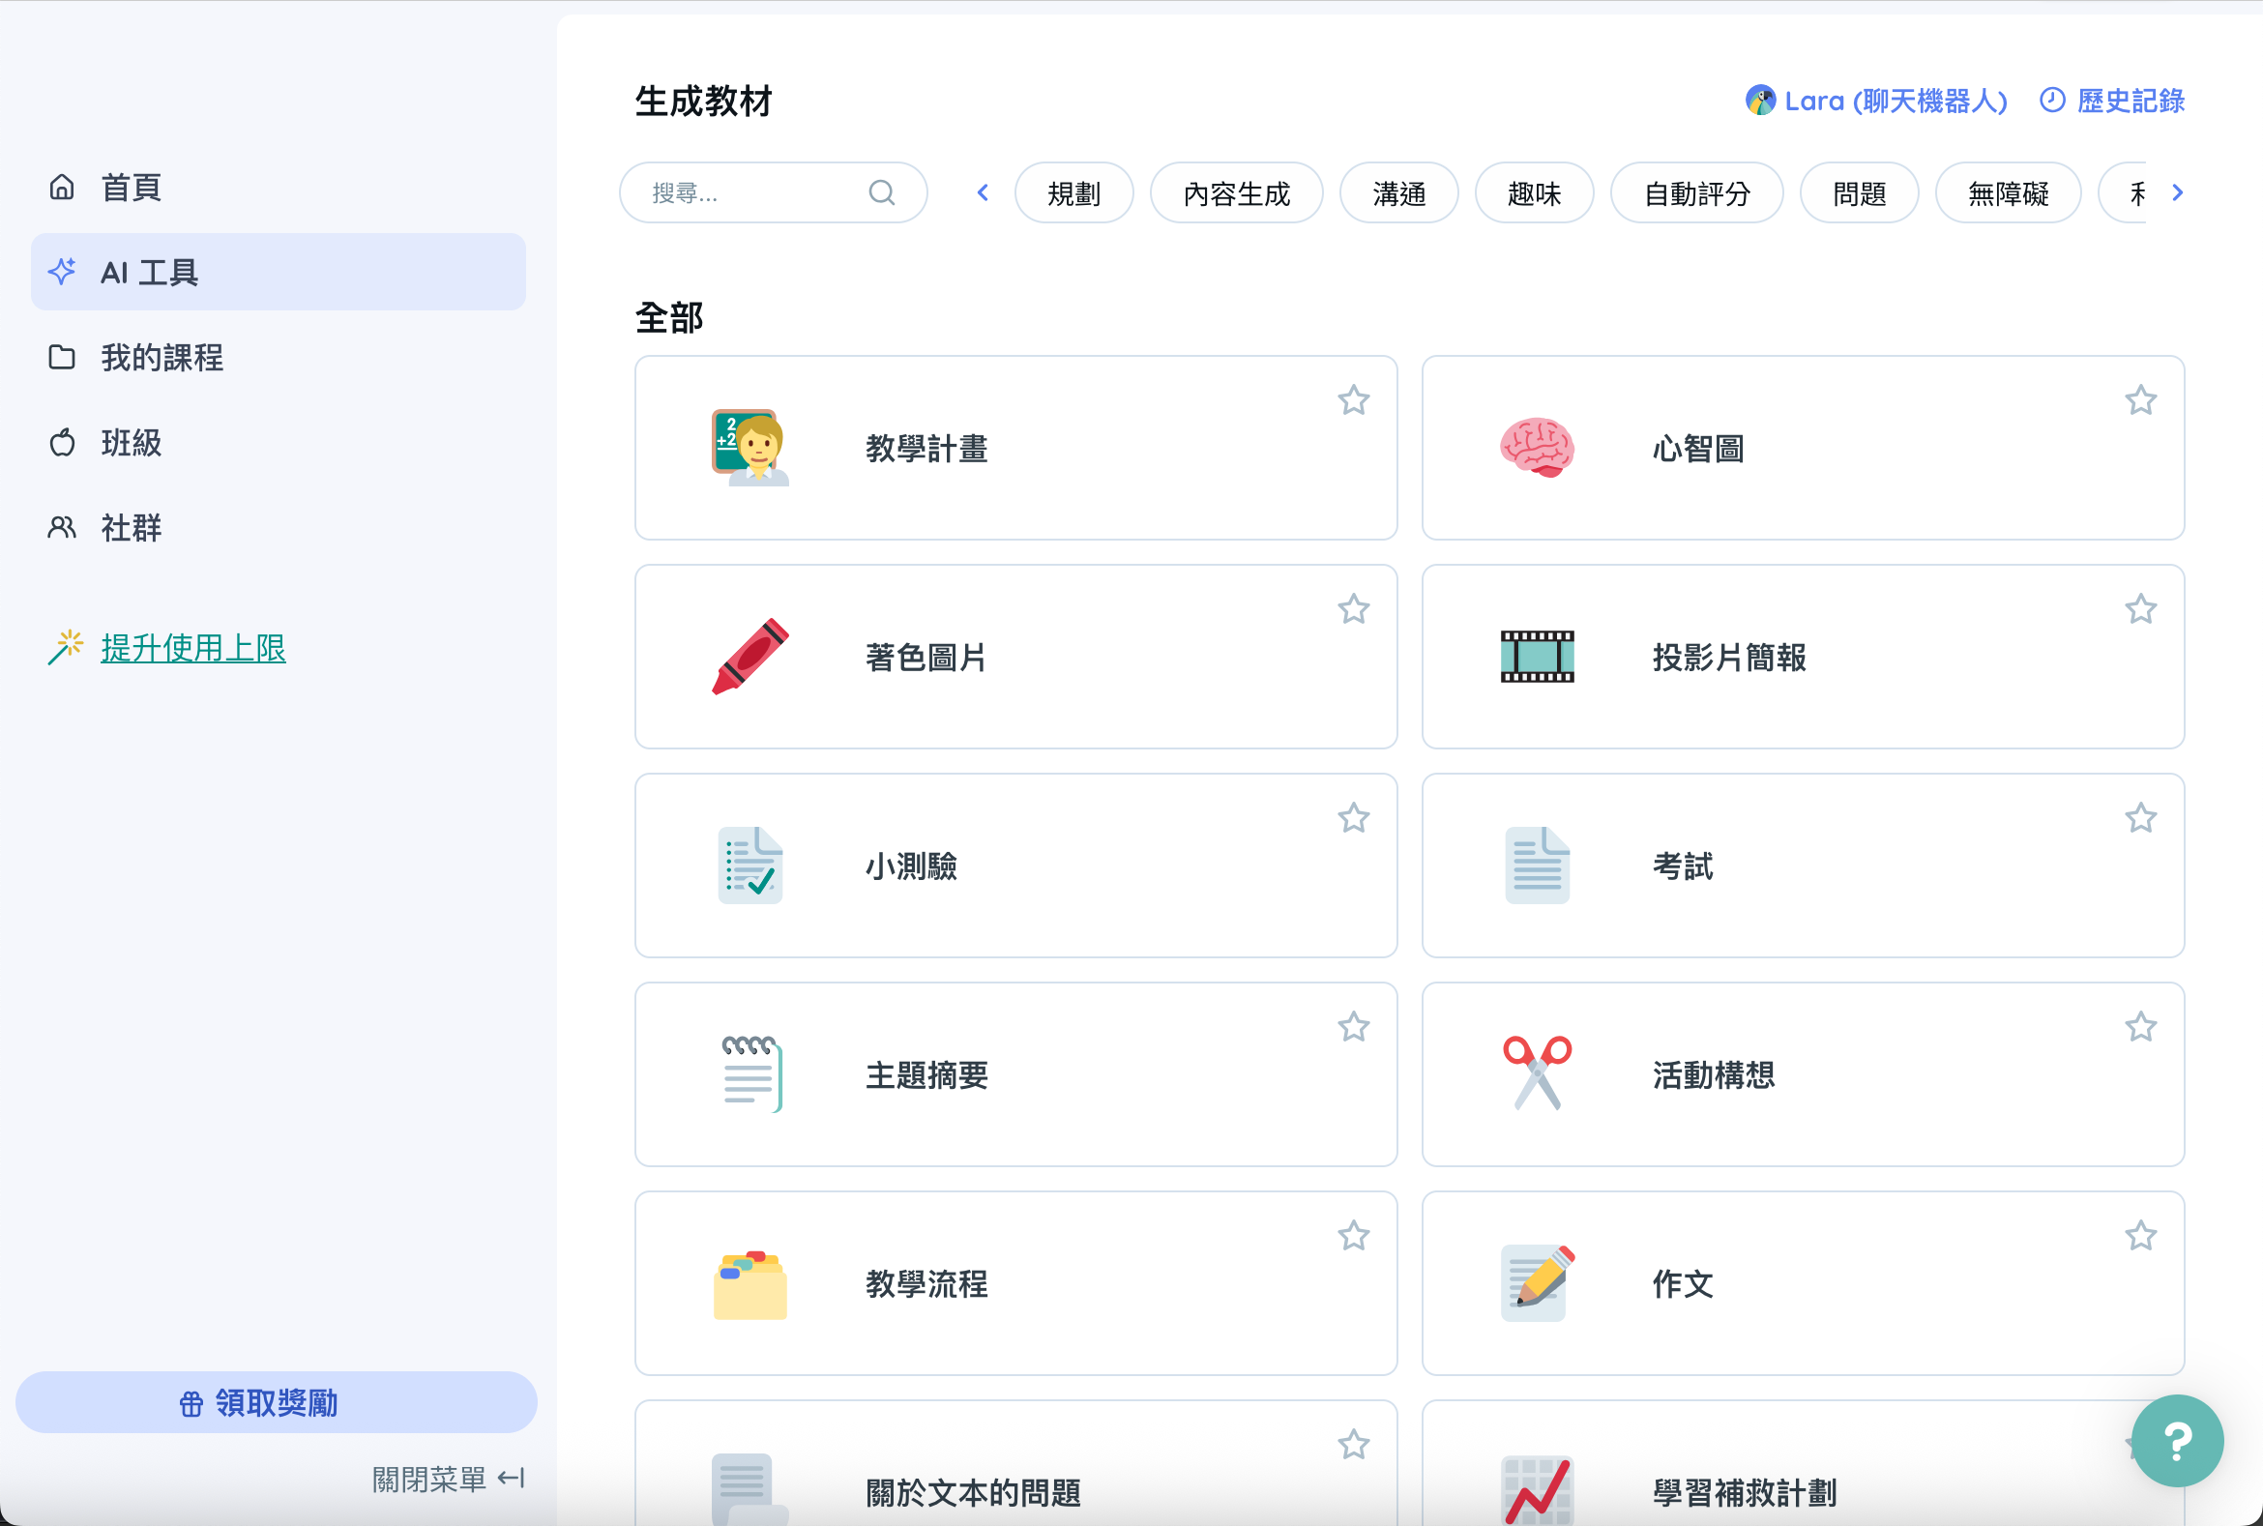Select the 溝通 category chip
Image resolution: width=2263 pixels, height=1526 pixels.
(x=1398, y=192)
